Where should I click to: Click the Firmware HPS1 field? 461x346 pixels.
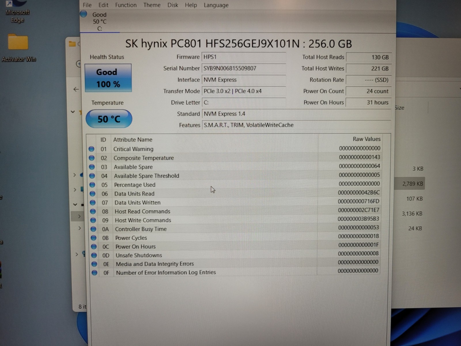(x=244, y=57)
